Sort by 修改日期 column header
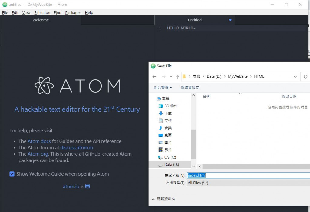Viewport: 310px width, 212px height. click(x=289, y=96)
